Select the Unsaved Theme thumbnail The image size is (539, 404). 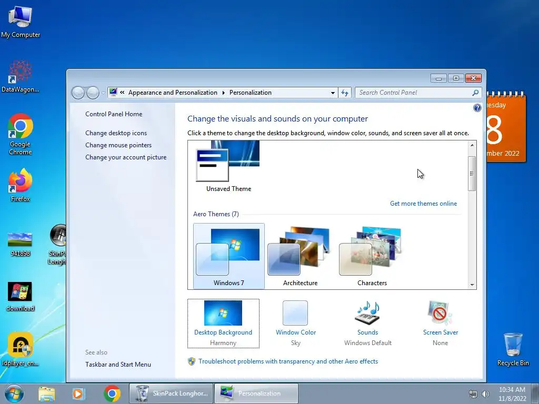228,166
